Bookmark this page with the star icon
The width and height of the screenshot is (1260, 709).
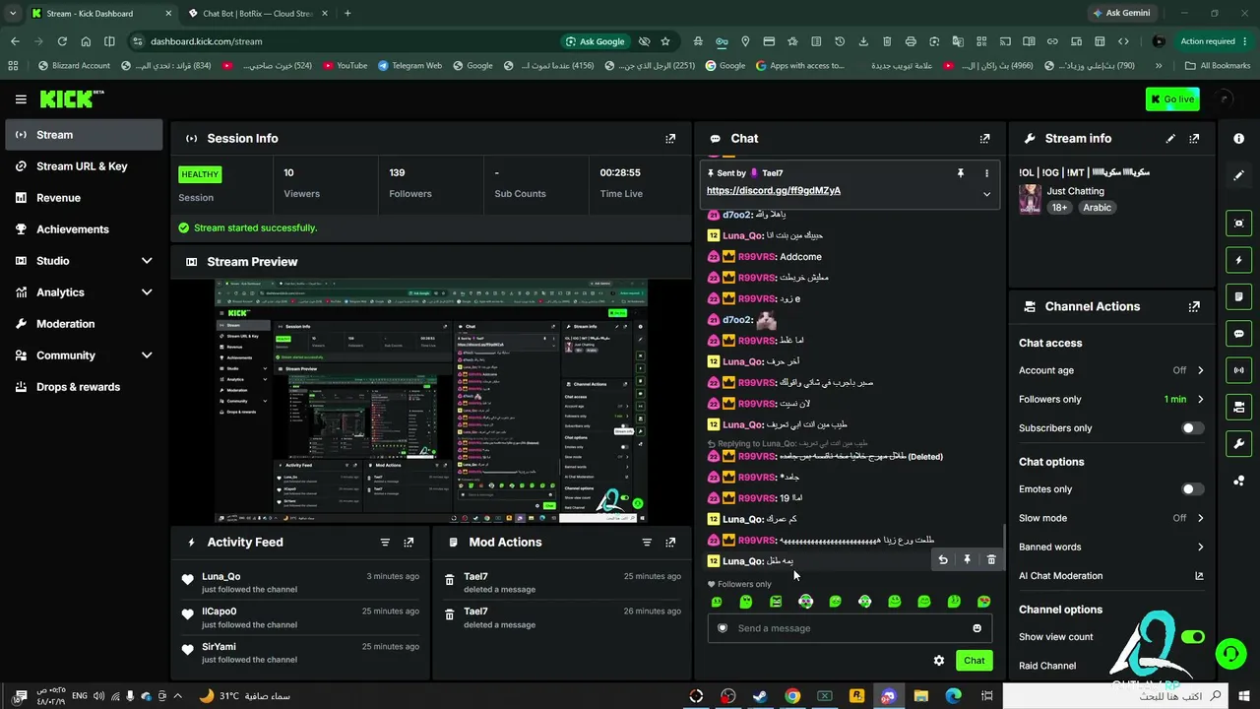(665, 41)
